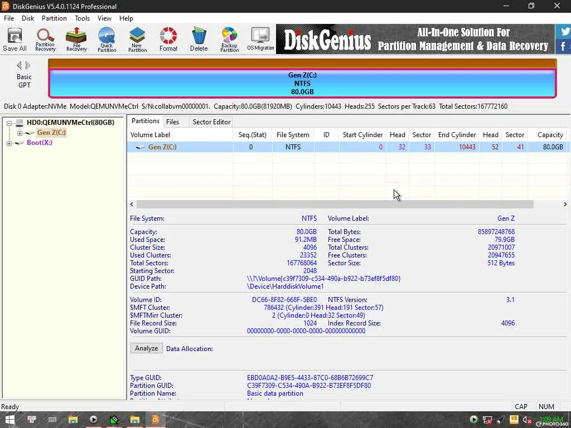
Task: Click the network tray icon
Action: pyautogui.click(x=487, y=420)
